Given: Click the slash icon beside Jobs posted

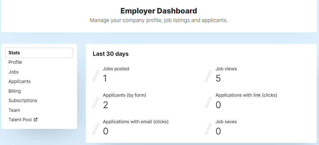Looking at the screenshot, I should pos(96,76).
